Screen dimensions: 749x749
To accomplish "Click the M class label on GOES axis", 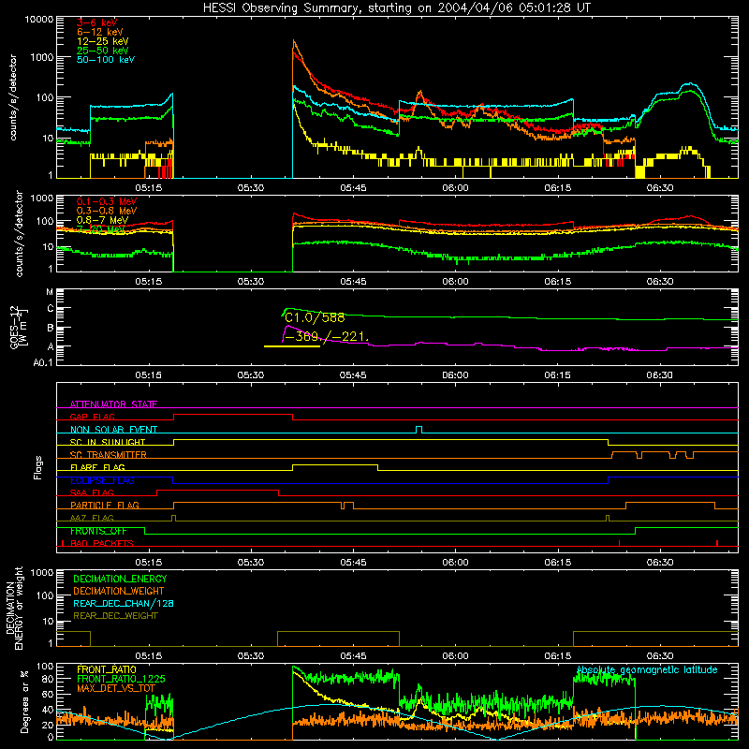I will tap(50, 292).
